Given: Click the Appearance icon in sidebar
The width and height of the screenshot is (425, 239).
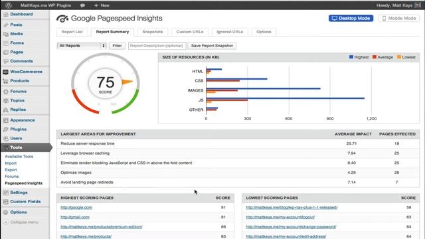Looking at the screenshot, I should tap(6, 120).
